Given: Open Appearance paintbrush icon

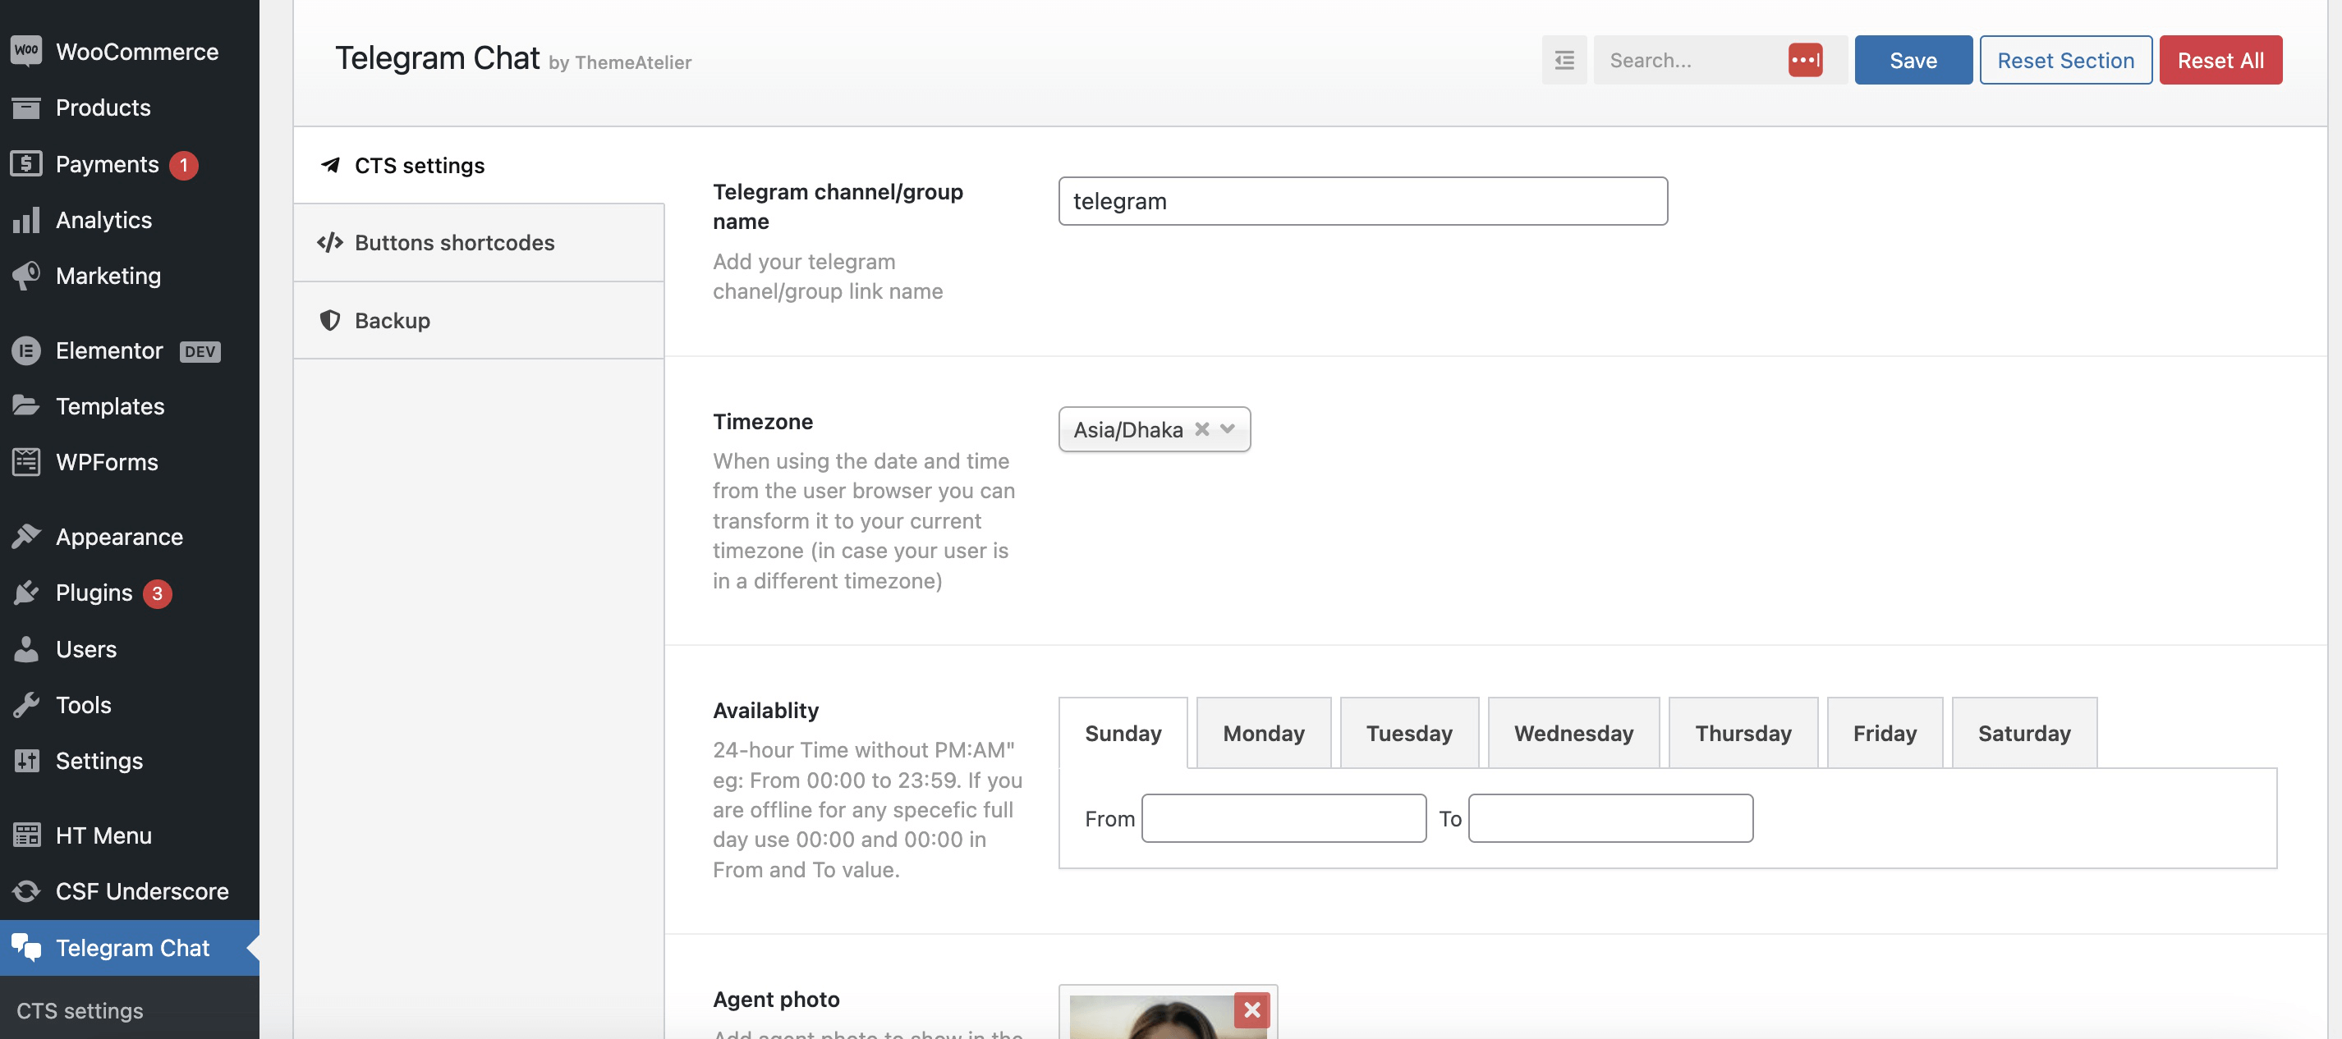Looking at the screenshot, I should [x=26, y=536].
